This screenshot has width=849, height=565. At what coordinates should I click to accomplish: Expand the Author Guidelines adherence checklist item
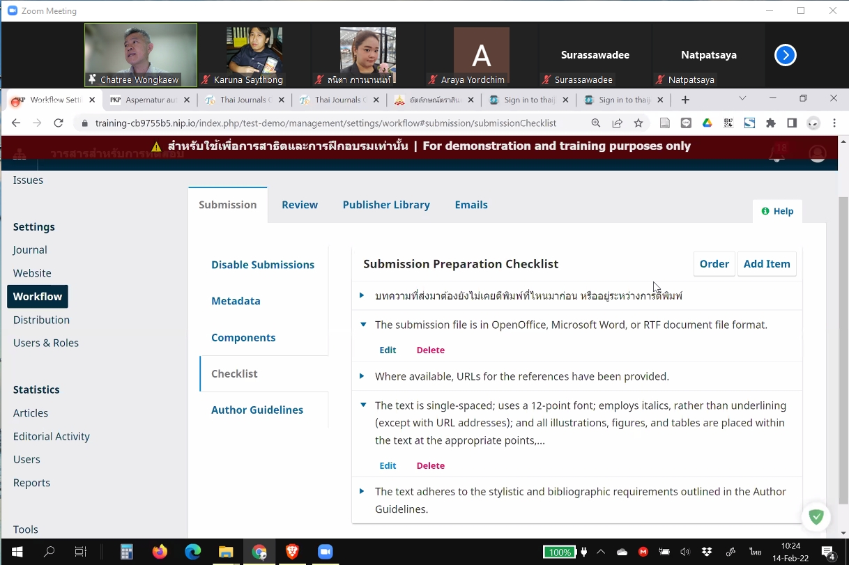click(362, 491)
